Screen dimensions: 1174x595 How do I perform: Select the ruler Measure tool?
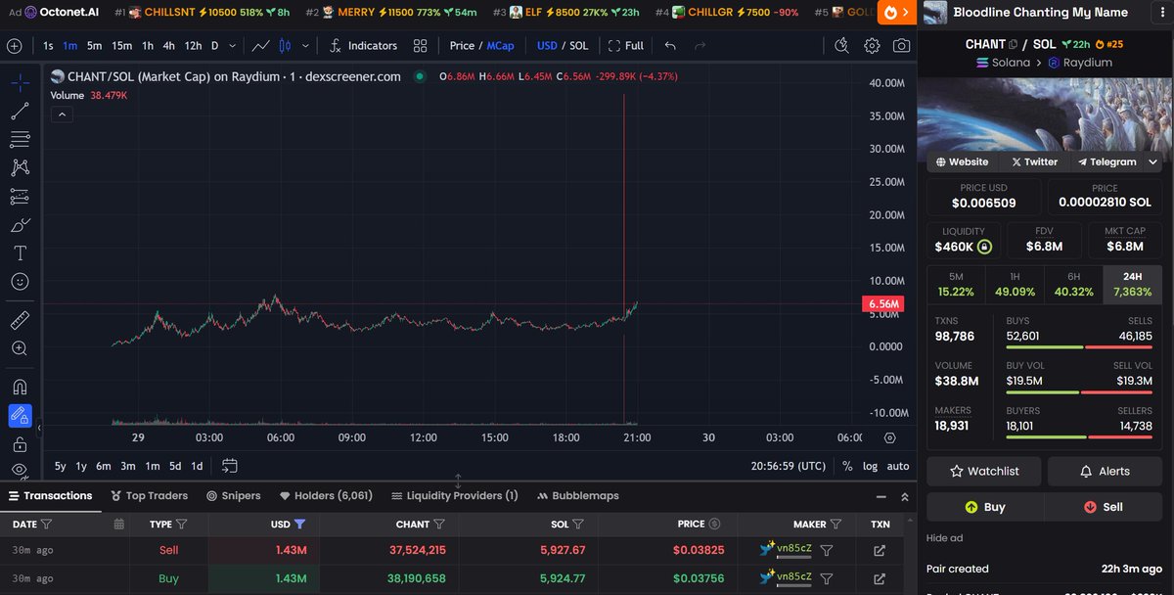point(20,320)
